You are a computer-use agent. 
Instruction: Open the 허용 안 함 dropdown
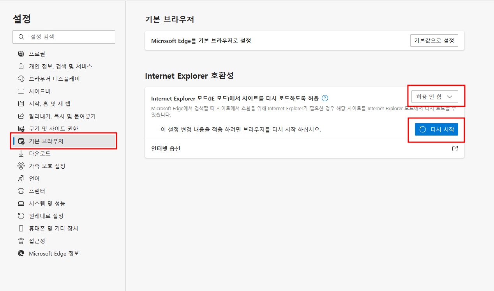tap(434, 97)
